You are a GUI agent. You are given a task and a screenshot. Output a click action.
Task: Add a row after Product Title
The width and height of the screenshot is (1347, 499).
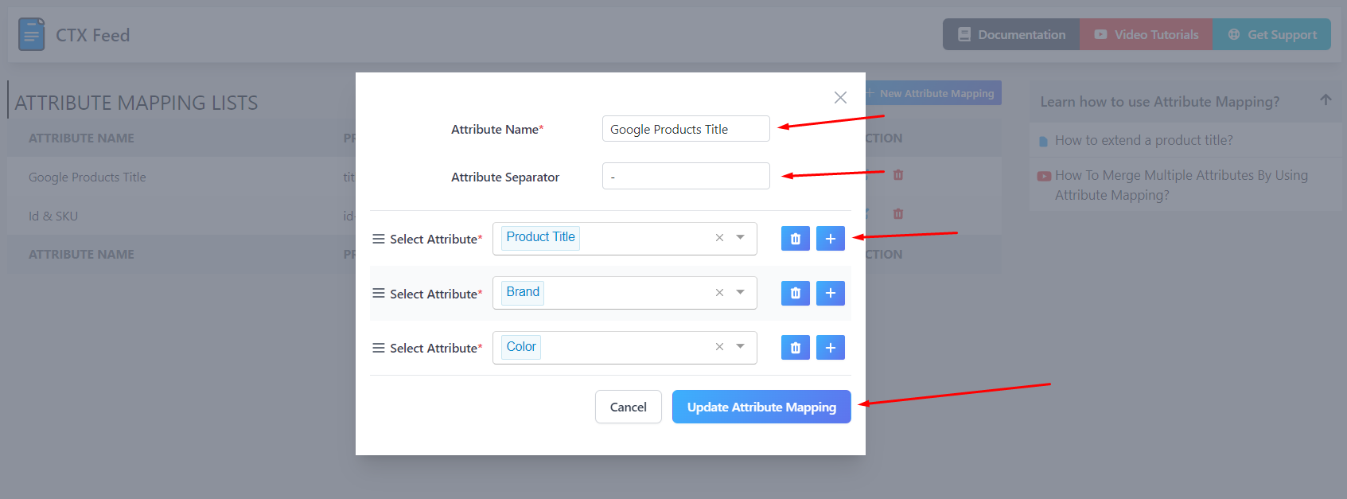point(830,239)
